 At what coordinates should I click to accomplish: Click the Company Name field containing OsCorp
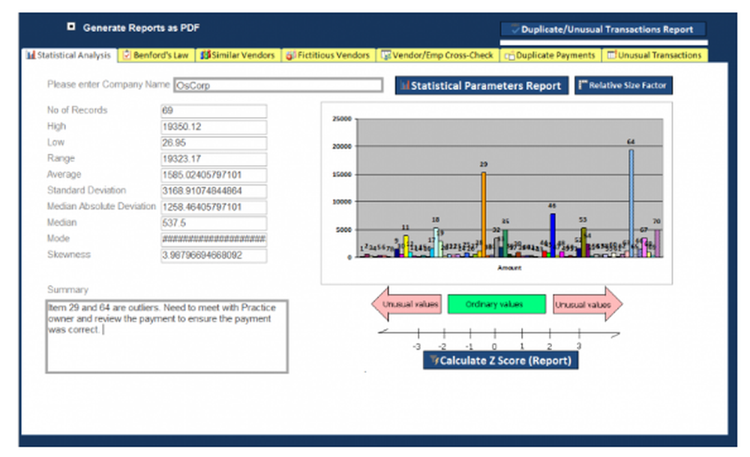tap(278, 86)
